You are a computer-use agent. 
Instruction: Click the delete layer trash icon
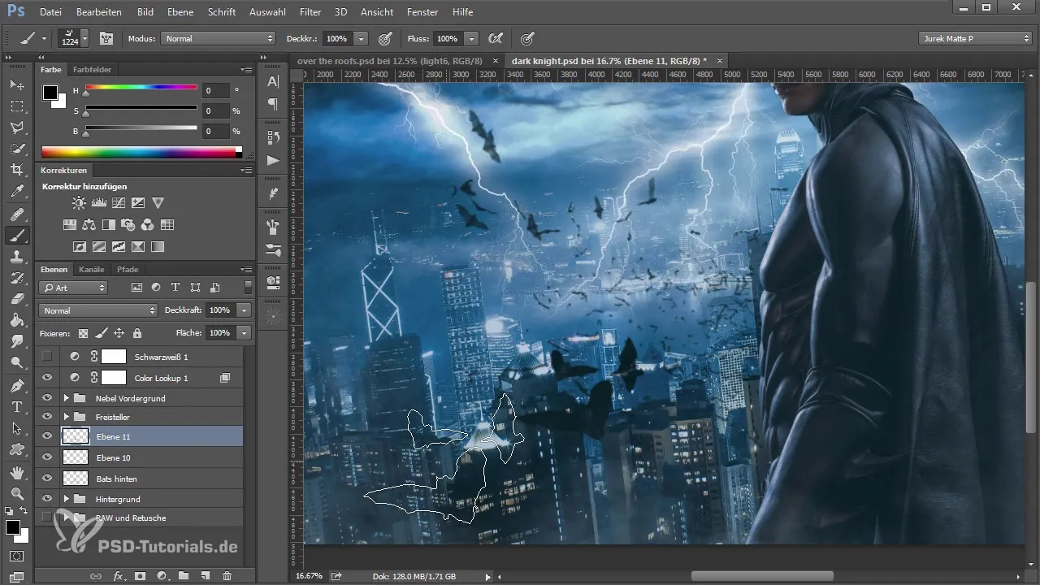pyautogui.click(x=227, y=575)
